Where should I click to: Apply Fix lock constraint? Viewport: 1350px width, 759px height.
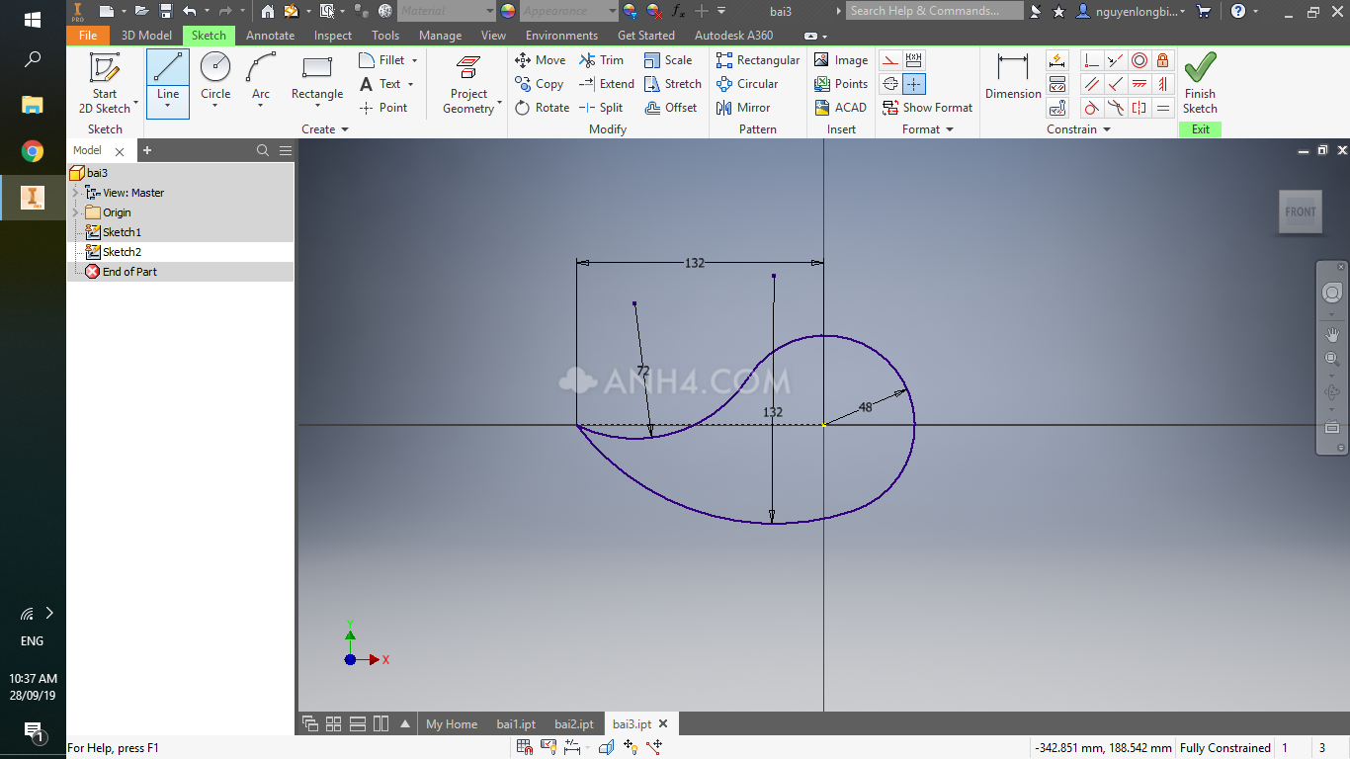1163,60
